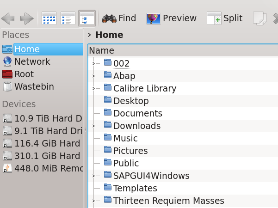Expand the 002 folder tree
Image resolution: width=278 pixels, height=208 pixels.
click(x=93, y=63)
